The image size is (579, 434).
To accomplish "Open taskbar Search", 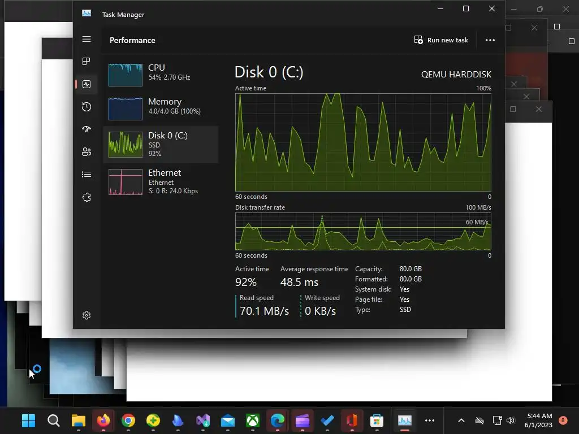I will 54,420.
